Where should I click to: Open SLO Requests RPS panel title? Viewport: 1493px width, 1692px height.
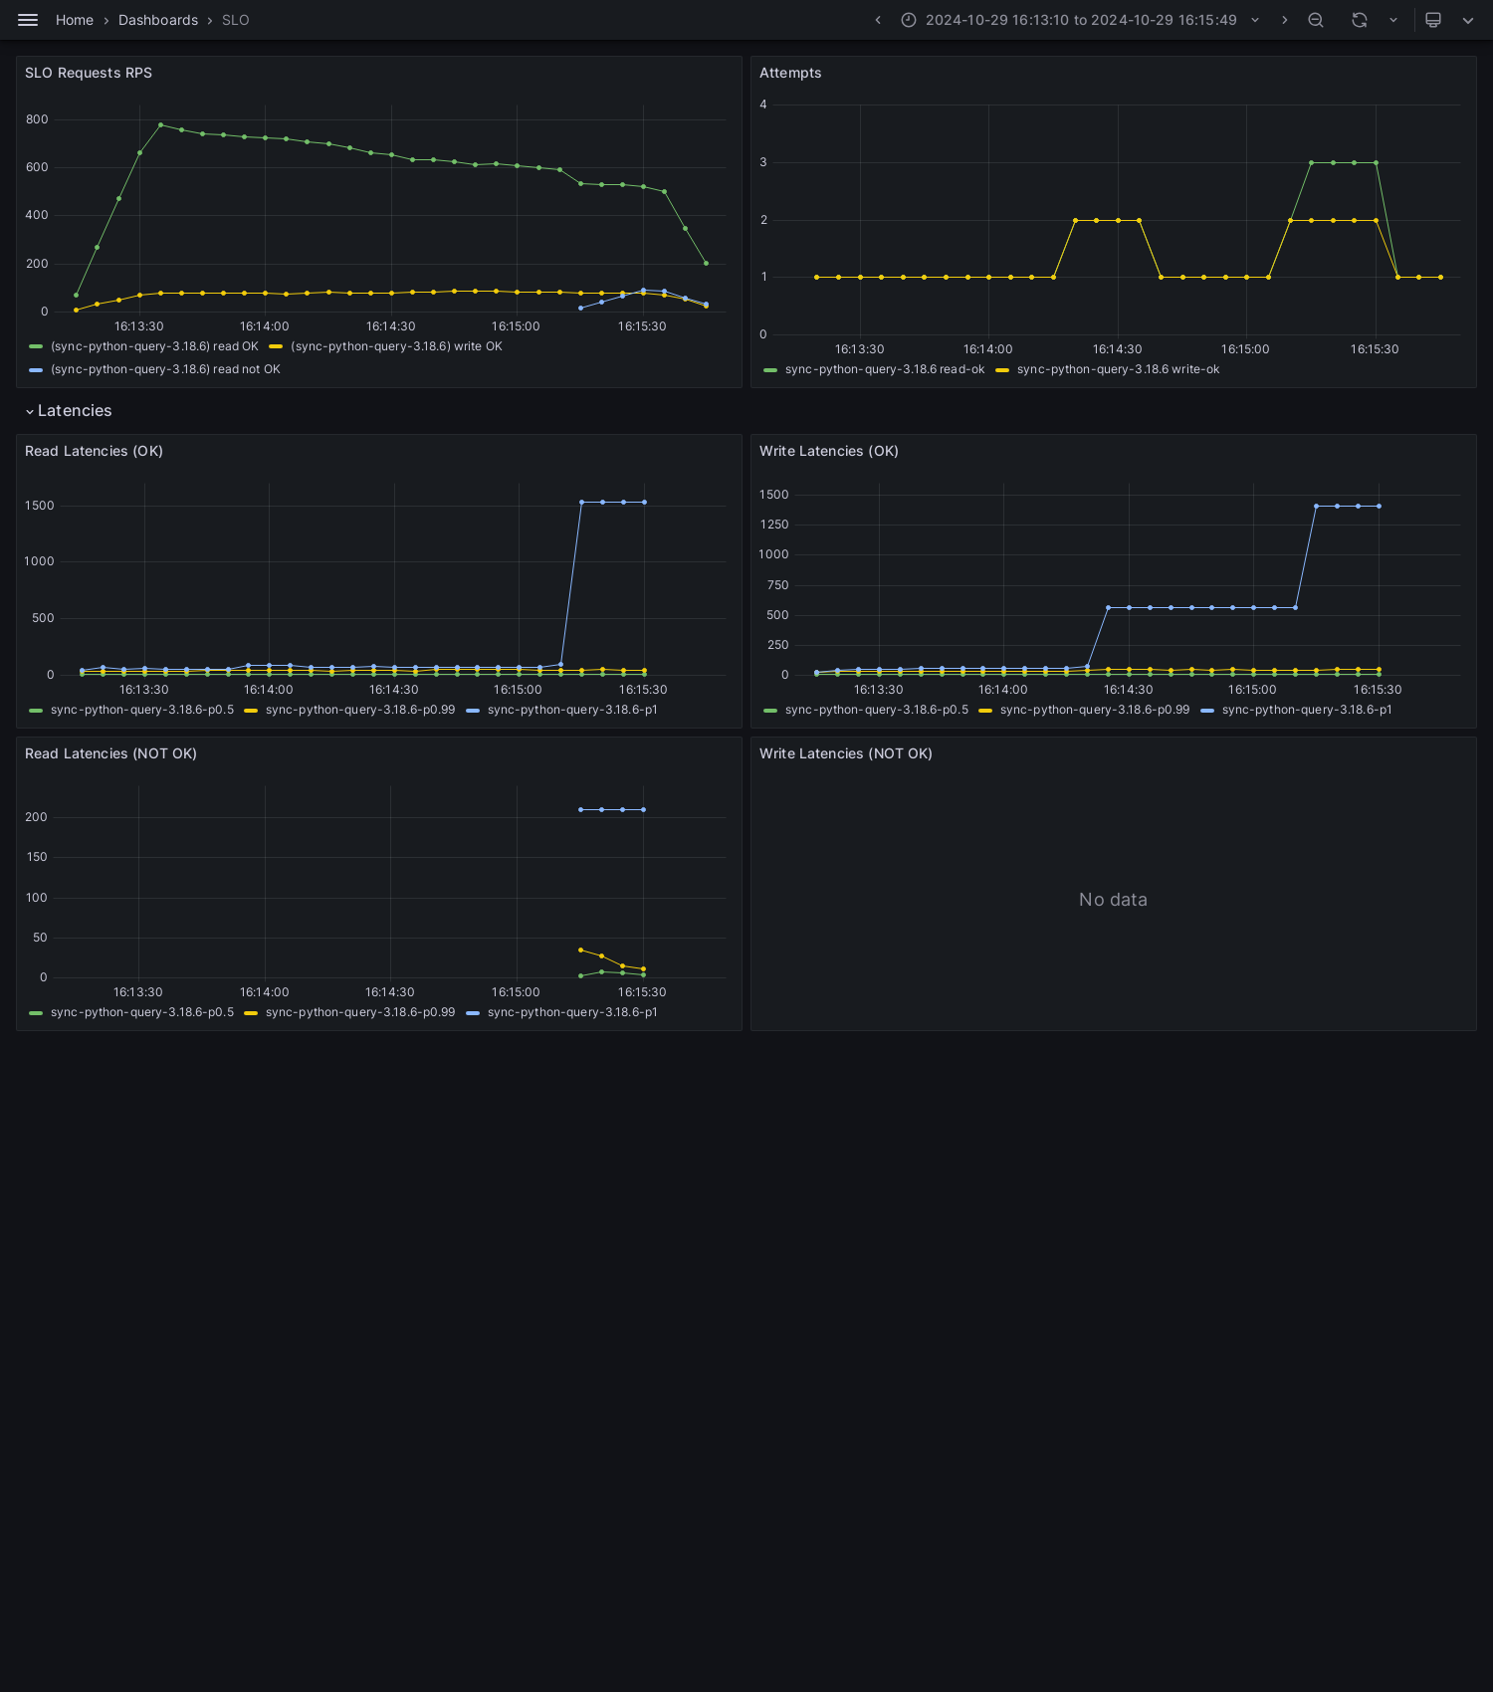click(x=89, y=73)
